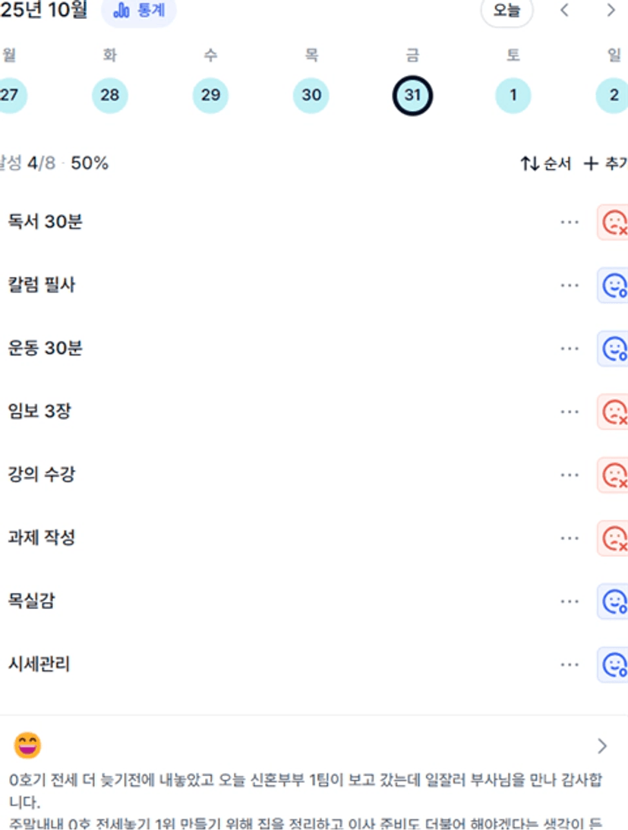Toggle the 운동 30분 habit status face
The height and width of the screenshot is (830, 628).
[613, 349]
